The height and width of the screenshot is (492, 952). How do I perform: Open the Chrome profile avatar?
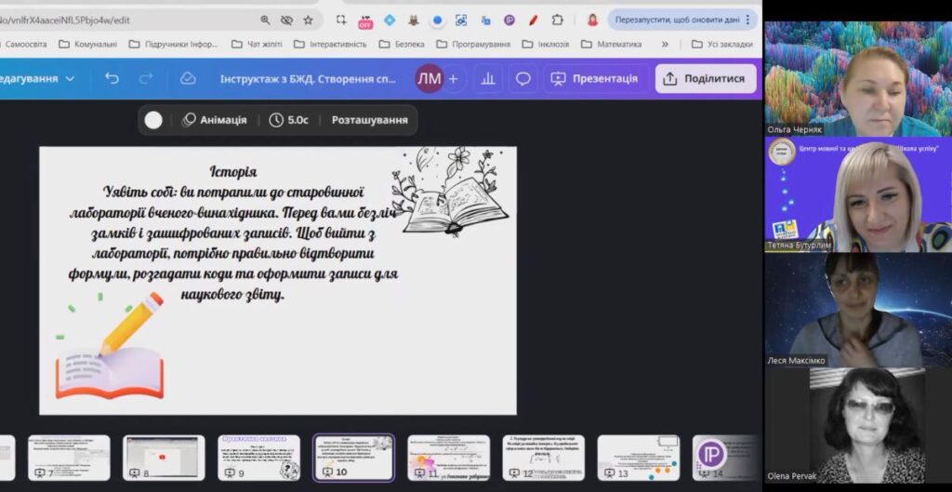592,20
